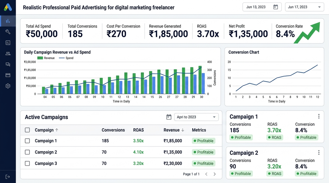Click calendar icon beside Active Campaigns date range
Screen dimensions: 329x183
coord(169,117)
